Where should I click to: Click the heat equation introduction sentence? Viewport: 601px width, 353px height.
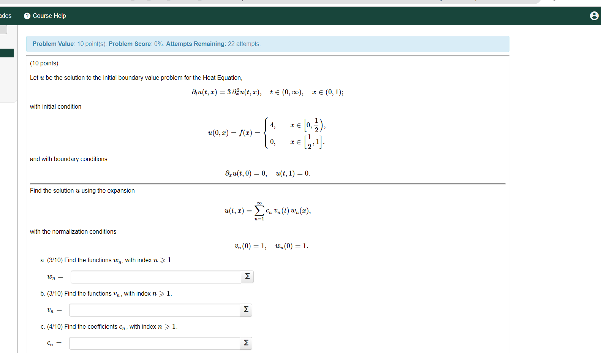pyautogui.click(x=136, y=78)
